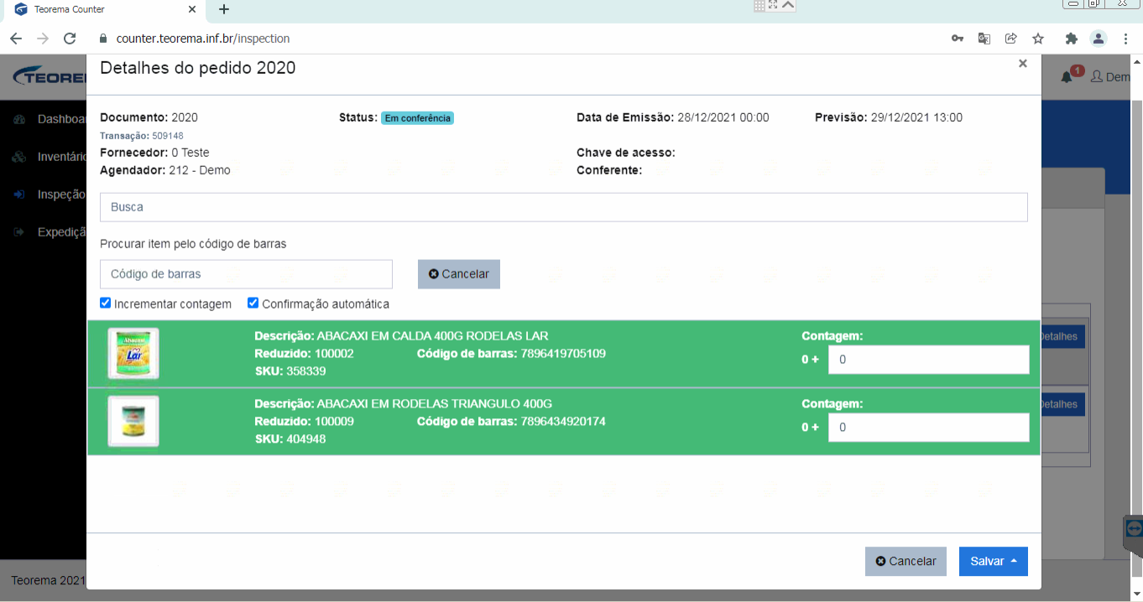The image size is (1143, 602).
Task: Click the TeamViewer side panel icon
Action: tap(1134, 529)
